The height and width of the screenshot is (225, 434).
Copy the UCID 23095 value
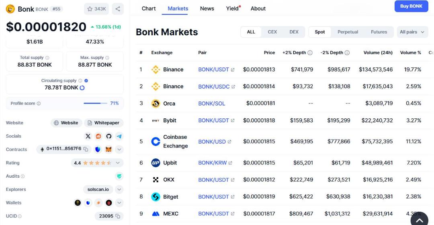(x=118, y=216)
